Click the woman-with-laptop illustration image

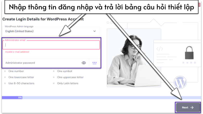[x=134, y=58]
